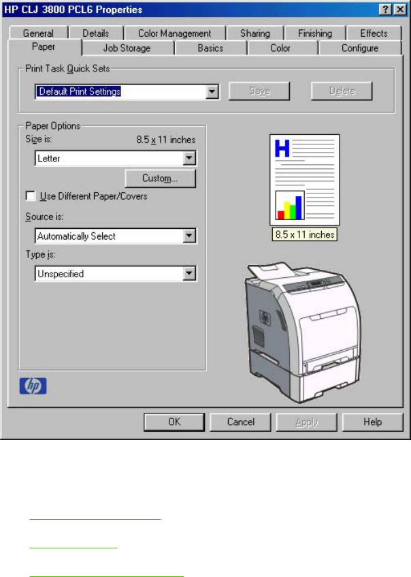Open the Print Task Quick Sets dropdown arrow

click(x=212, y=92)
